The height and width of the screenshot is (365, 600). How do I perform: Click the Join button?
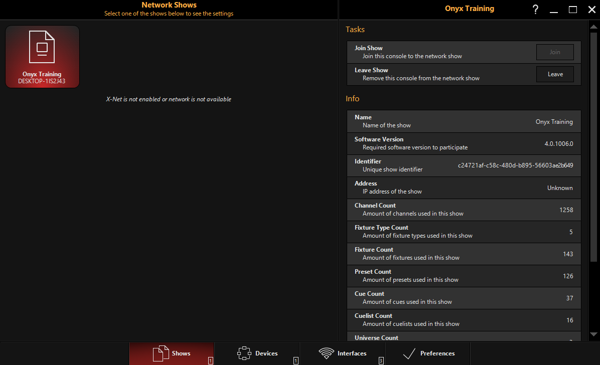click(x=555, y=52)
